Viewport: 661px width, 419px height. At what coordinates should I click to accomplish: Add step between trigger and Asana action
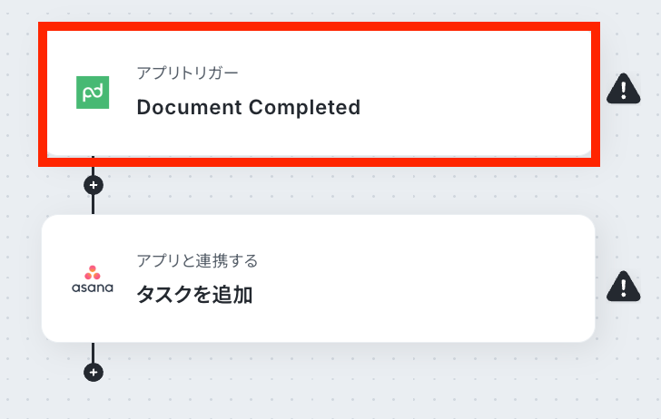pyautogui.click(x=94, y=185)
